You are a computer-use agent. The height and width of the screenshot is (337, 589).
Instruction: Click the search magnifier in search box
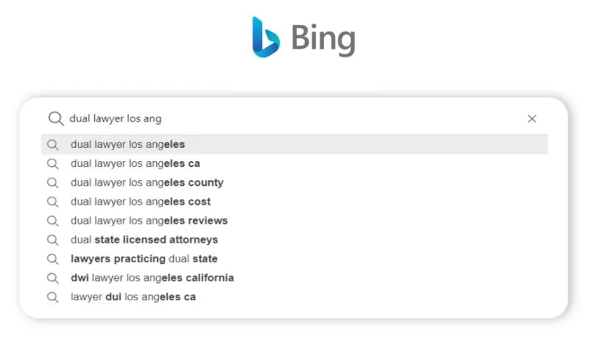56,118
